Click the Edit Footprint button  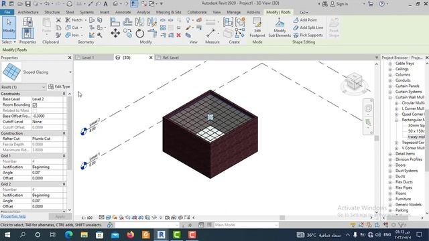[x=257, y=27]
